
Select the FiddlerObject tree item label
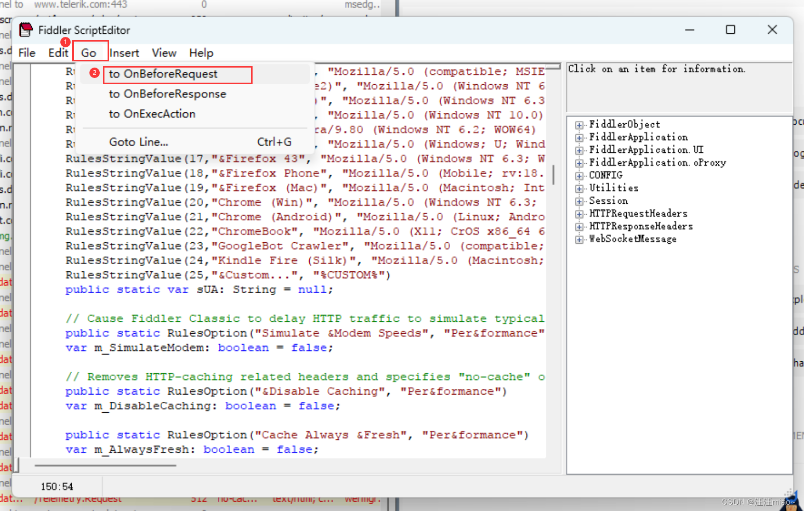[x=624, y=124]
